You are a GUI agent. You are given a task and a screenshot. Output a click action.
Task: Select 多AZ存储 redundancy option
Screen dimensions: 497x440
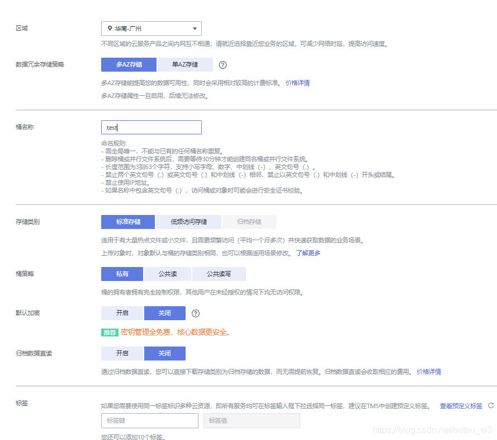129,64
